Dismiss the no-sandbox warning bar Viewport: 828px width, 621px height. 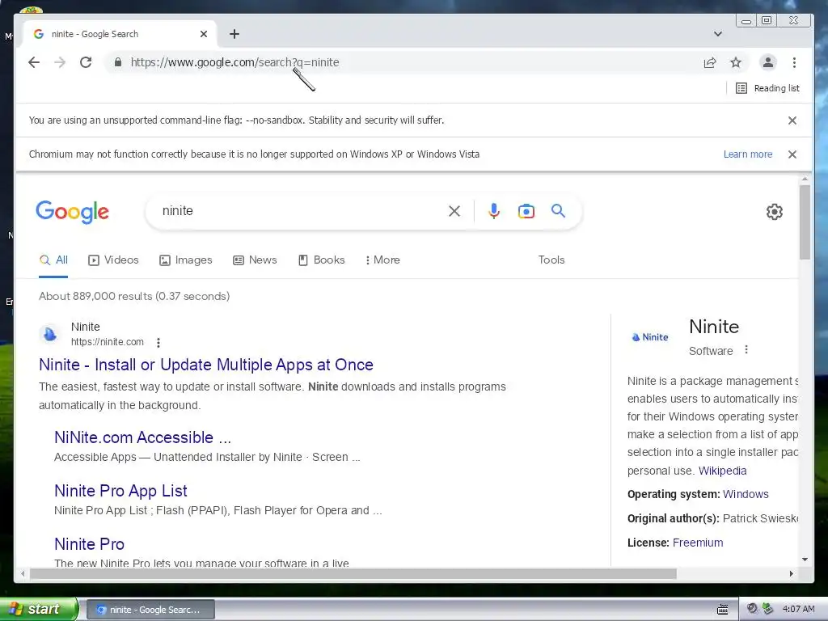792,120
